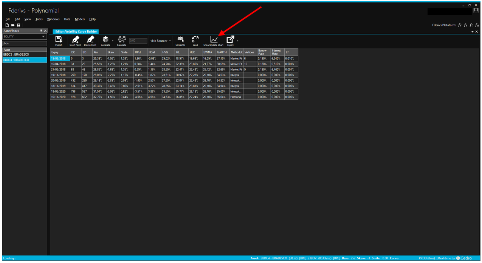Open the StrikesVol tool
The width and height of the screenshot is (482, 263).
[180, 39]
